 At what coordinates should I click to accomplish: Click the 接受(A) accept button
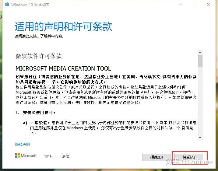[x=189, y=157]
